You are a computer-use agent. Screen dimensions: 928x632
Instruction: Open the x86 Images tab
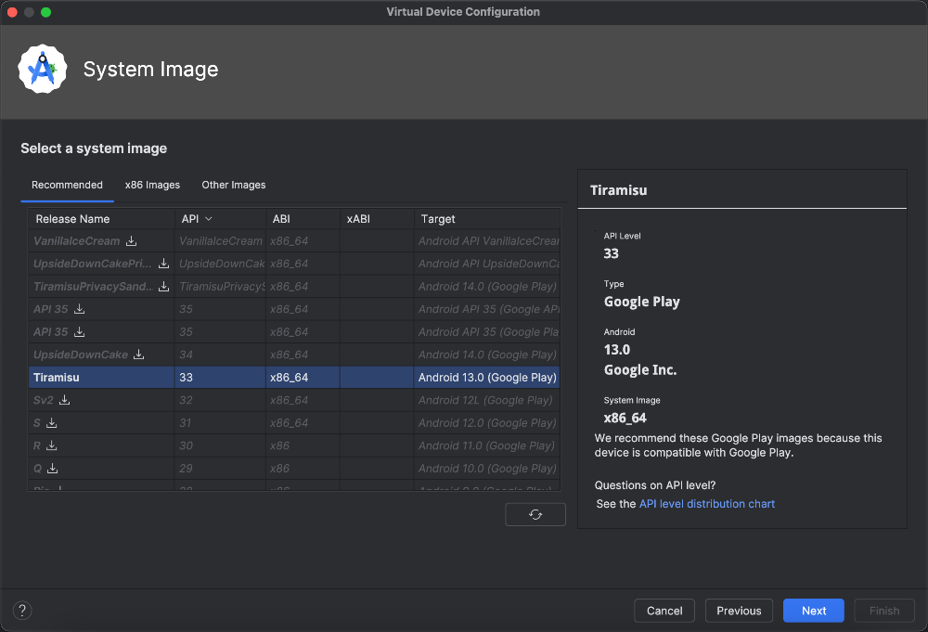[x=152, y=185]
